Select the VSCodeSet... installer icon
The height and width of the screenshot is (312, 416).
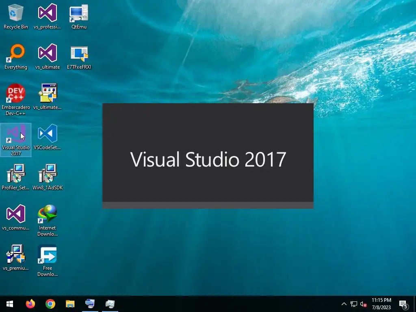click(x=47, y=137)
